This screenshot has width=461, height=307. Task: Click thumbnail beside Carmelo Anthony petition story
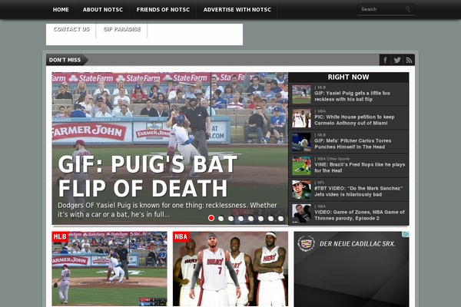click(301, 118)
